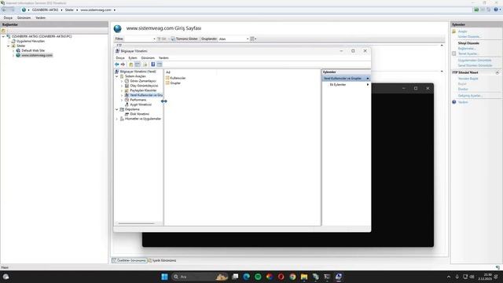Expand the Hizmetler ve Uygulamalar node

click(117, 119)
